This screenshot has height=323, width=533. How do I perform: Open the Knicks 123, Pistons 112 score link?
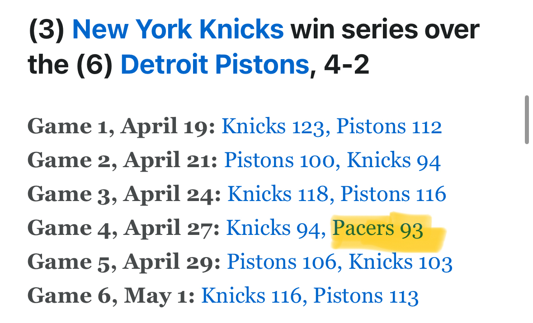[331, 127]
